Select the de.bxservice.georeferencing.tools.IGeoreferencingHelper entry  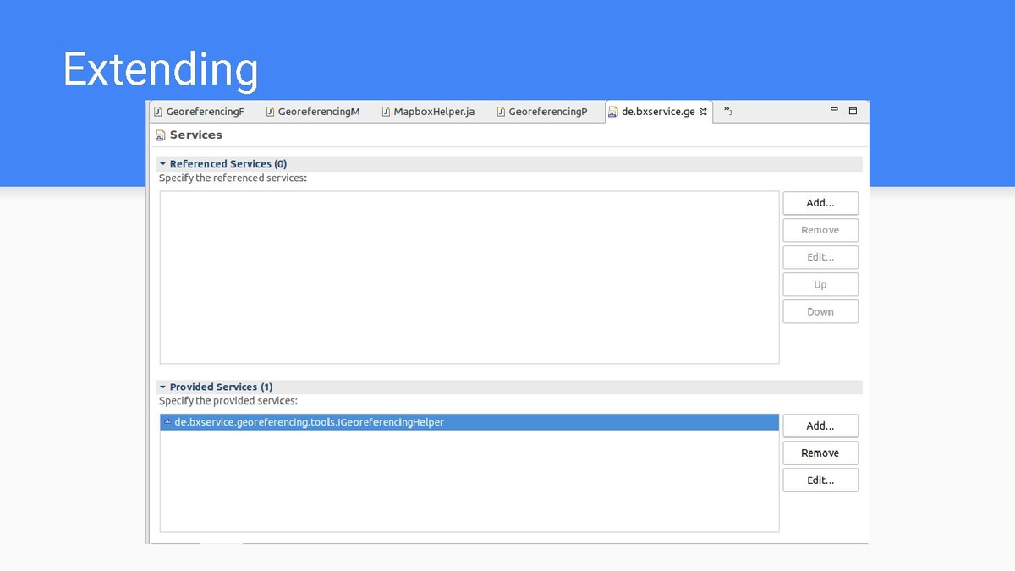point(309,422)
